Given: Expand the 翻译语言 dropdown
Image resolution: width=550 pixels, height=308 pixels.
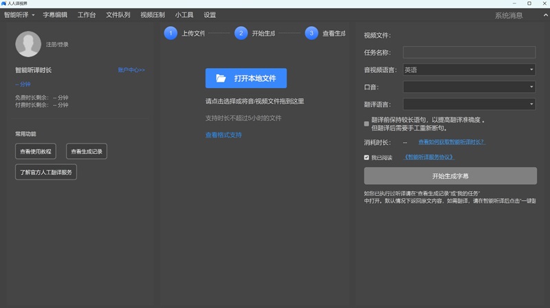Looking at the screenshot, I should [x=469, y=104].
